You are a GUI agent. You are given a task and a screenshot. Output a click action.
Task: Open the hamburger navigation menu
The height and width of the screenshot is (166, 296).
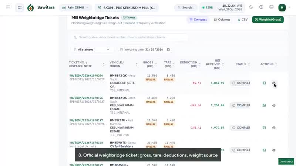pos(8,7)
